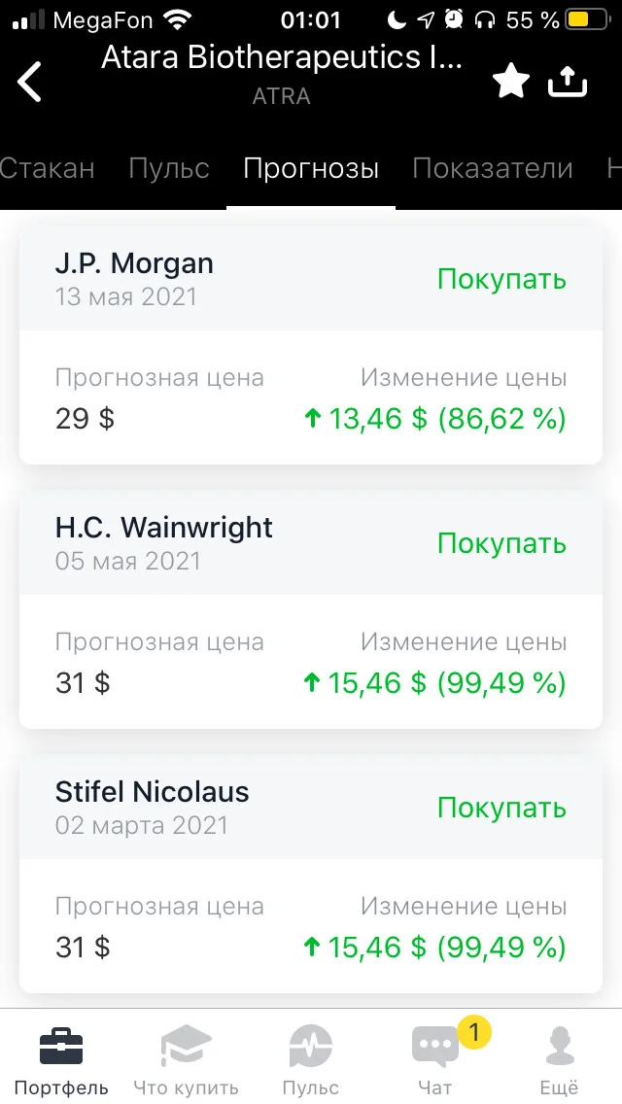Tap the share upload icon
Image resolution: width=622 pixels, height=1104 pixels.
[x=567, y=82]
